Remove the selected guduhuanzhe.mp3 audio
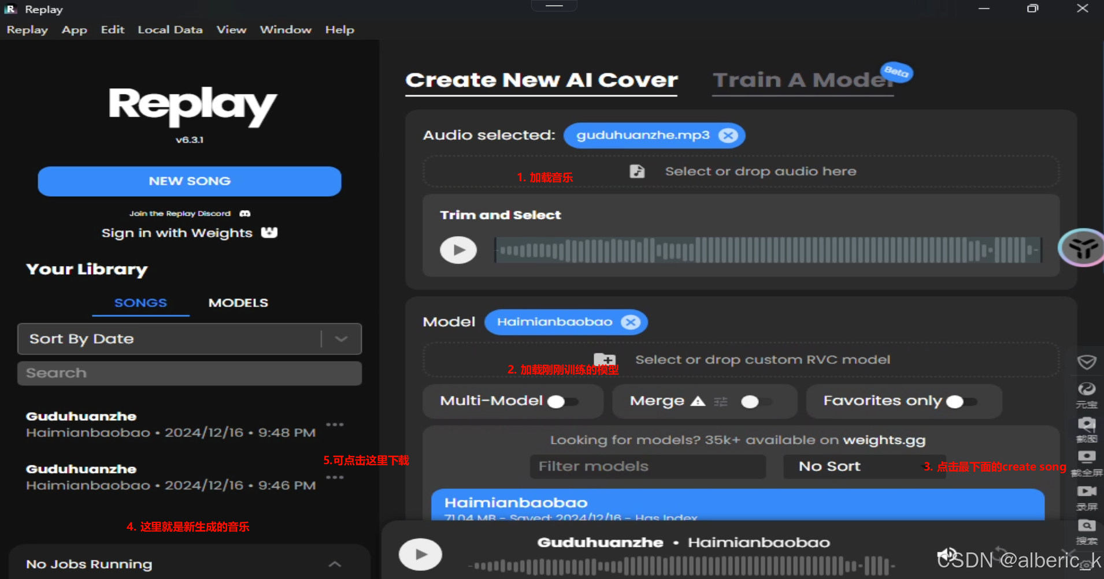The image size is (1104, 579). point(728,135)
